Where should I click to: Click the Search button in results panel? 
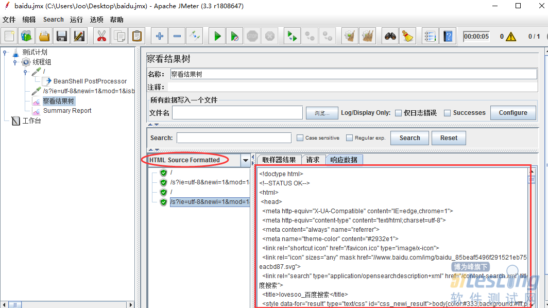(x=409, y=138)
